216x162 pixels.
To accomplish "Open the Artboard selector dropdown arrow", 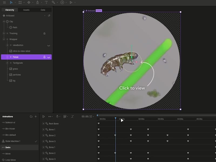I will (45, 16).
